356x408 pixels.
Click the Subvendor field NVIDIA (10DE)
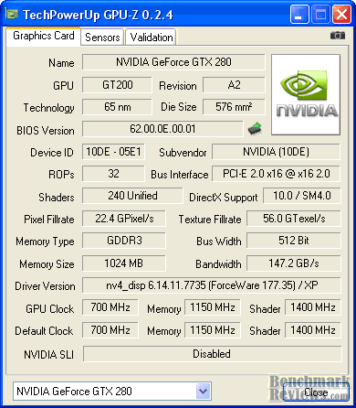tap(276, 152)
